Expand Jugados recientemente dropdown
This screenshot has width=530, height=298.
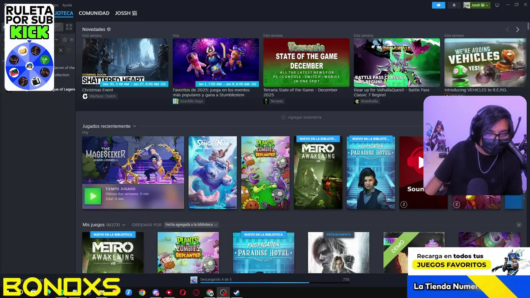click(134, 126)
